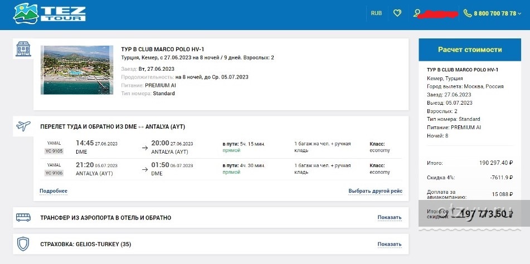Click Выбрать другой рейс link

point(375,191)
